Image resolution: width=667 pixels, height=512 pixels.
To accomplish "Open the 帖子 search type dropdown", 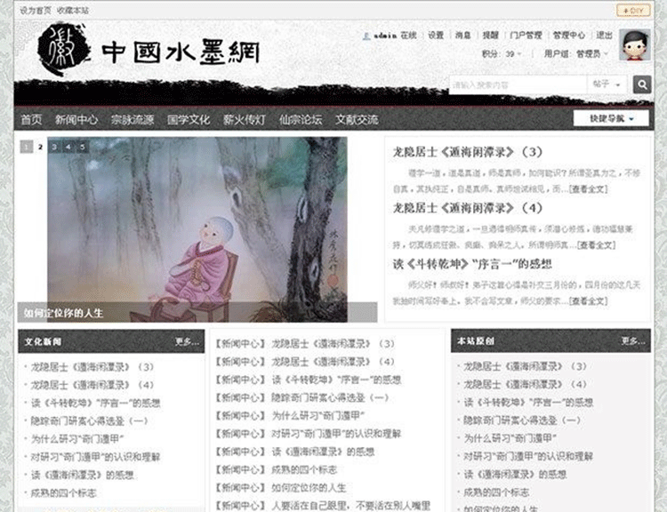I will click(607, 84).
